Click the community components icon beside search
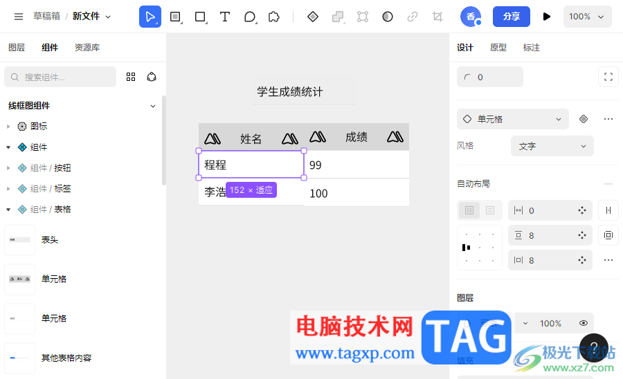This screenshot has height=379, width=623. tap(152, 77)
